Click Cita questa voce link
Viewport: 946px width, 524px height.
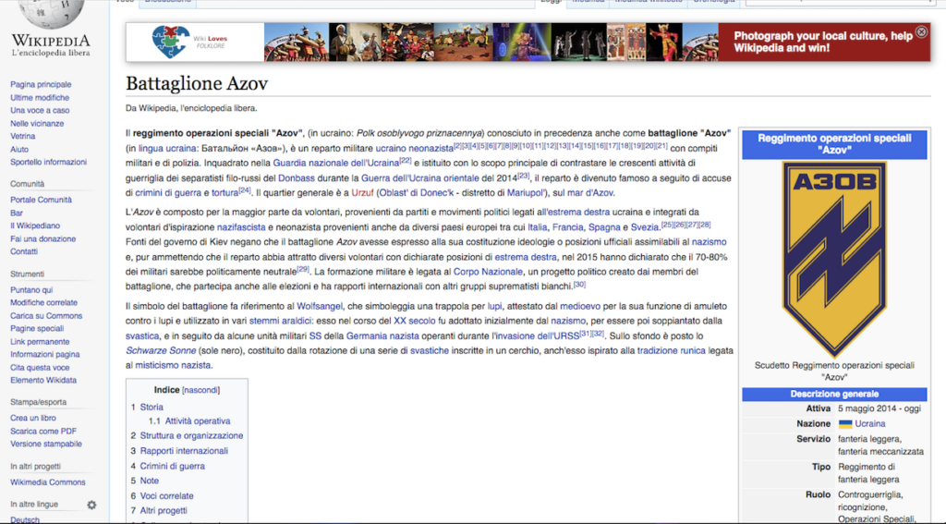click(x=40, y=368)
